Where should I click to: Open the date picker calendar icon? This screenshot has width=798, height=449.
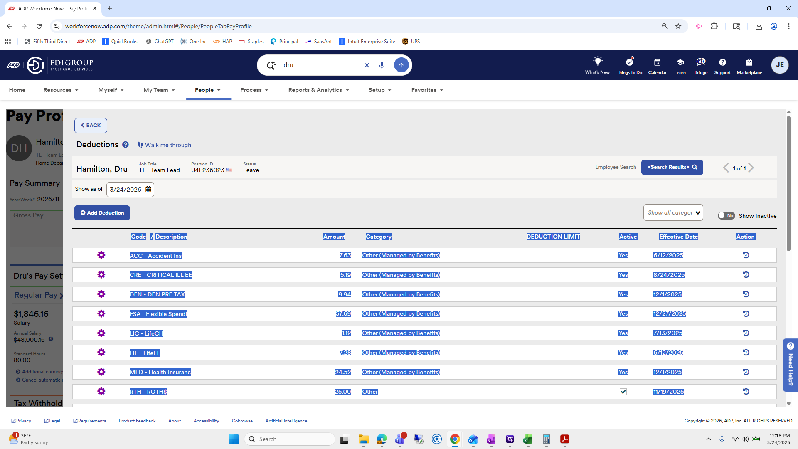coord(148,190)
